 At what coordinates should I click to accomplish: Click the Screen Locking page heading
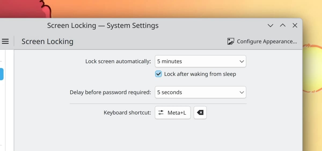coord(47,41)
